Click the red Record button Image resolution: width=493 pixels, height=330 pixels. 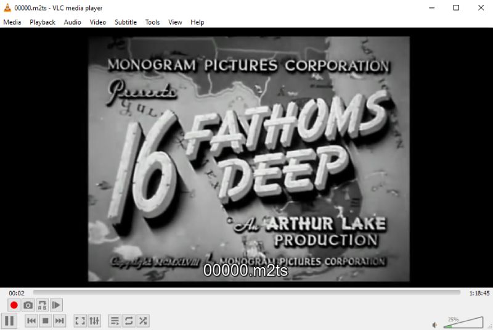click(14, 305)
